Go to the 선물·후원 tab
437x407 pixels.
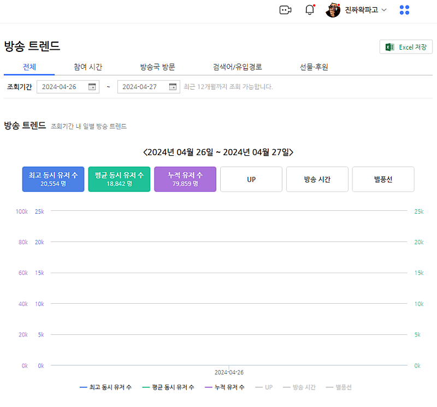pos(314,67)
